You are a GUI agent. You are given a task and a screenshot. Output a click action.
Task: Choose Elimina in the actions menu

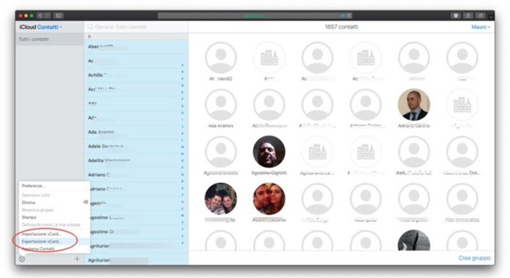[28, 202]
